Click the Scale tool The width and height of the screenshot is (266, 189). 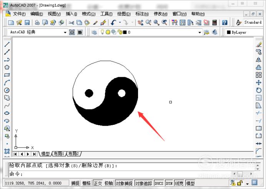coord(259,98)
